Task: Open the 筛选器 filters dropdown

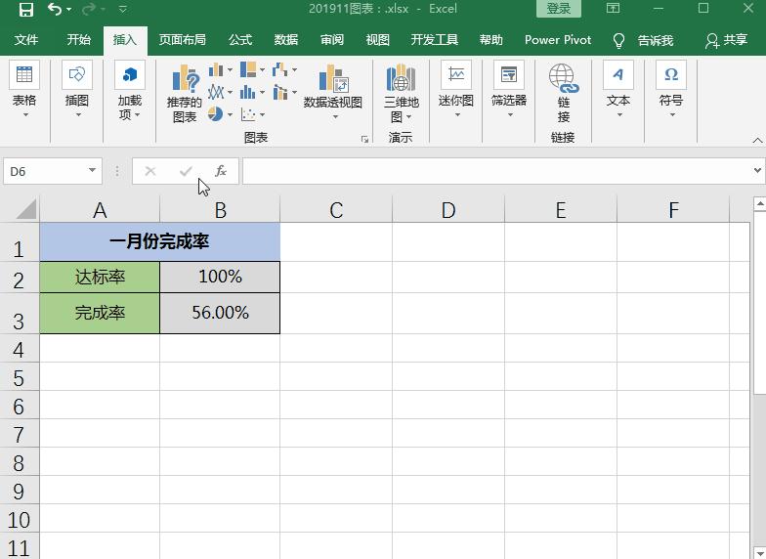Action: click(508, 90)
